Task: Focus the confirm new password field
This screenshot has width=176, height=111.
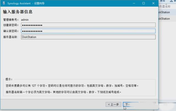Action: coord(88,31)
